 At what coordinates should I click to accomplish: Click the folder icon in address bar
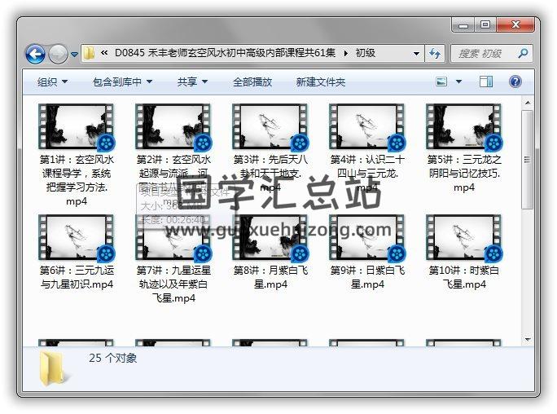click(x=90, y=54)
